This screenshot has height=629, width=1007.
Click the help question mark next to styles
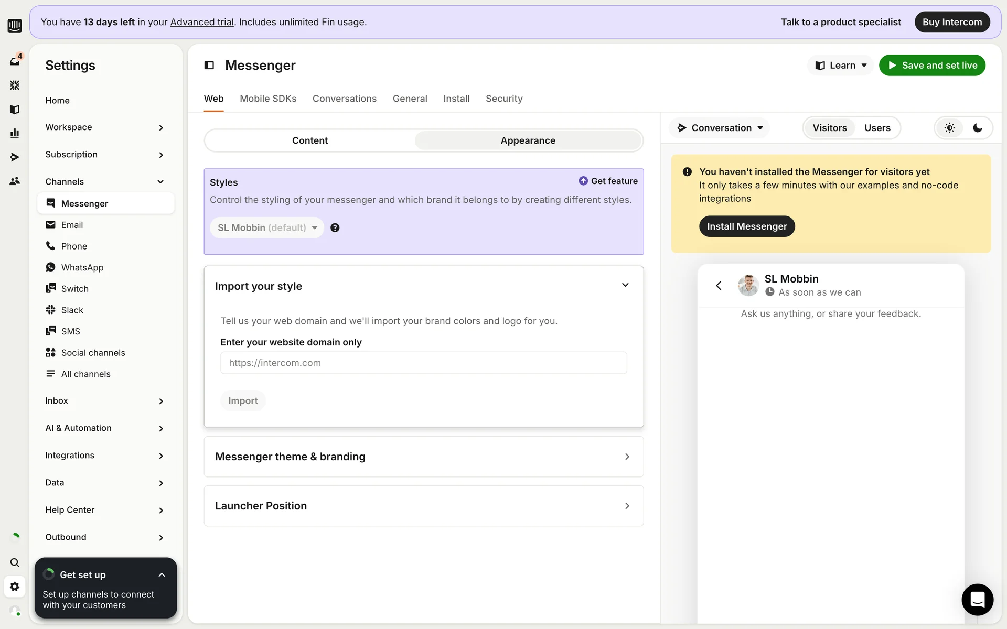pos(335,227)
